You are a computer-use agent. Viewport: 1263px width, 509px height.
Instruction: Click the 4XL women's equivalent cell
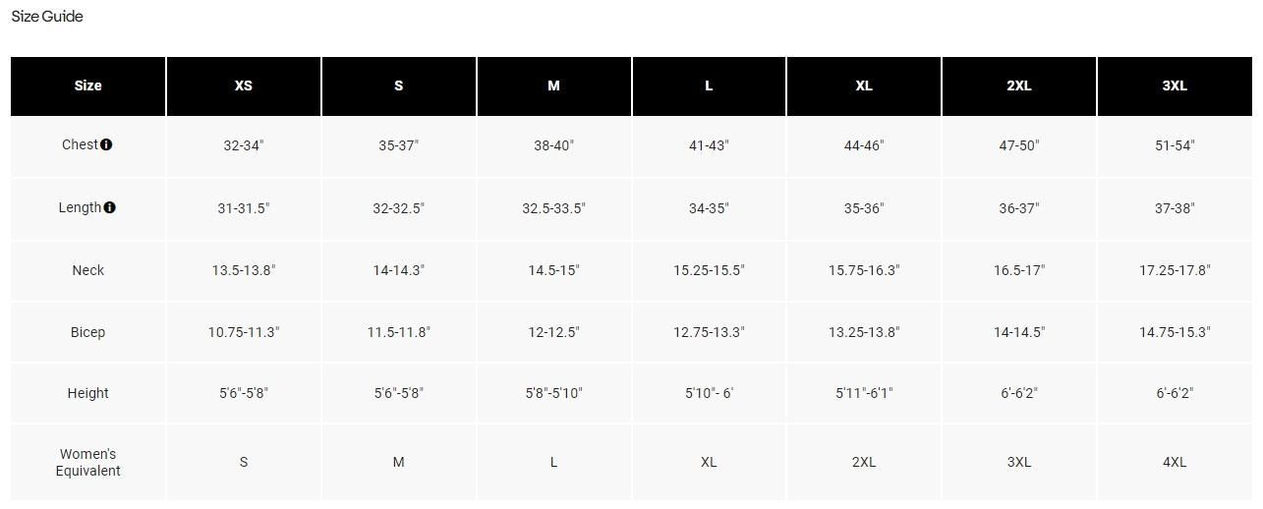click(1175, 462)
